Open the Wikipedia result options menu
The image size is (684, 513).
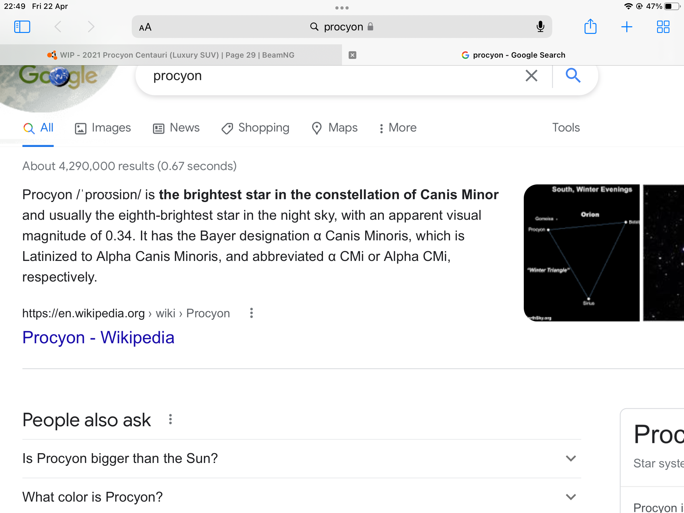pyautogui.click(x=251, y=313)
